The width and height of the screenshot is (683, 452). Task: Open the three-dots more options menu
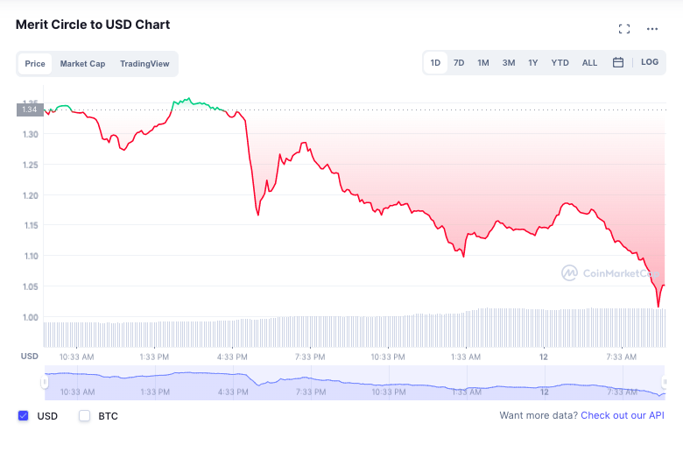(x=652, y=29)
